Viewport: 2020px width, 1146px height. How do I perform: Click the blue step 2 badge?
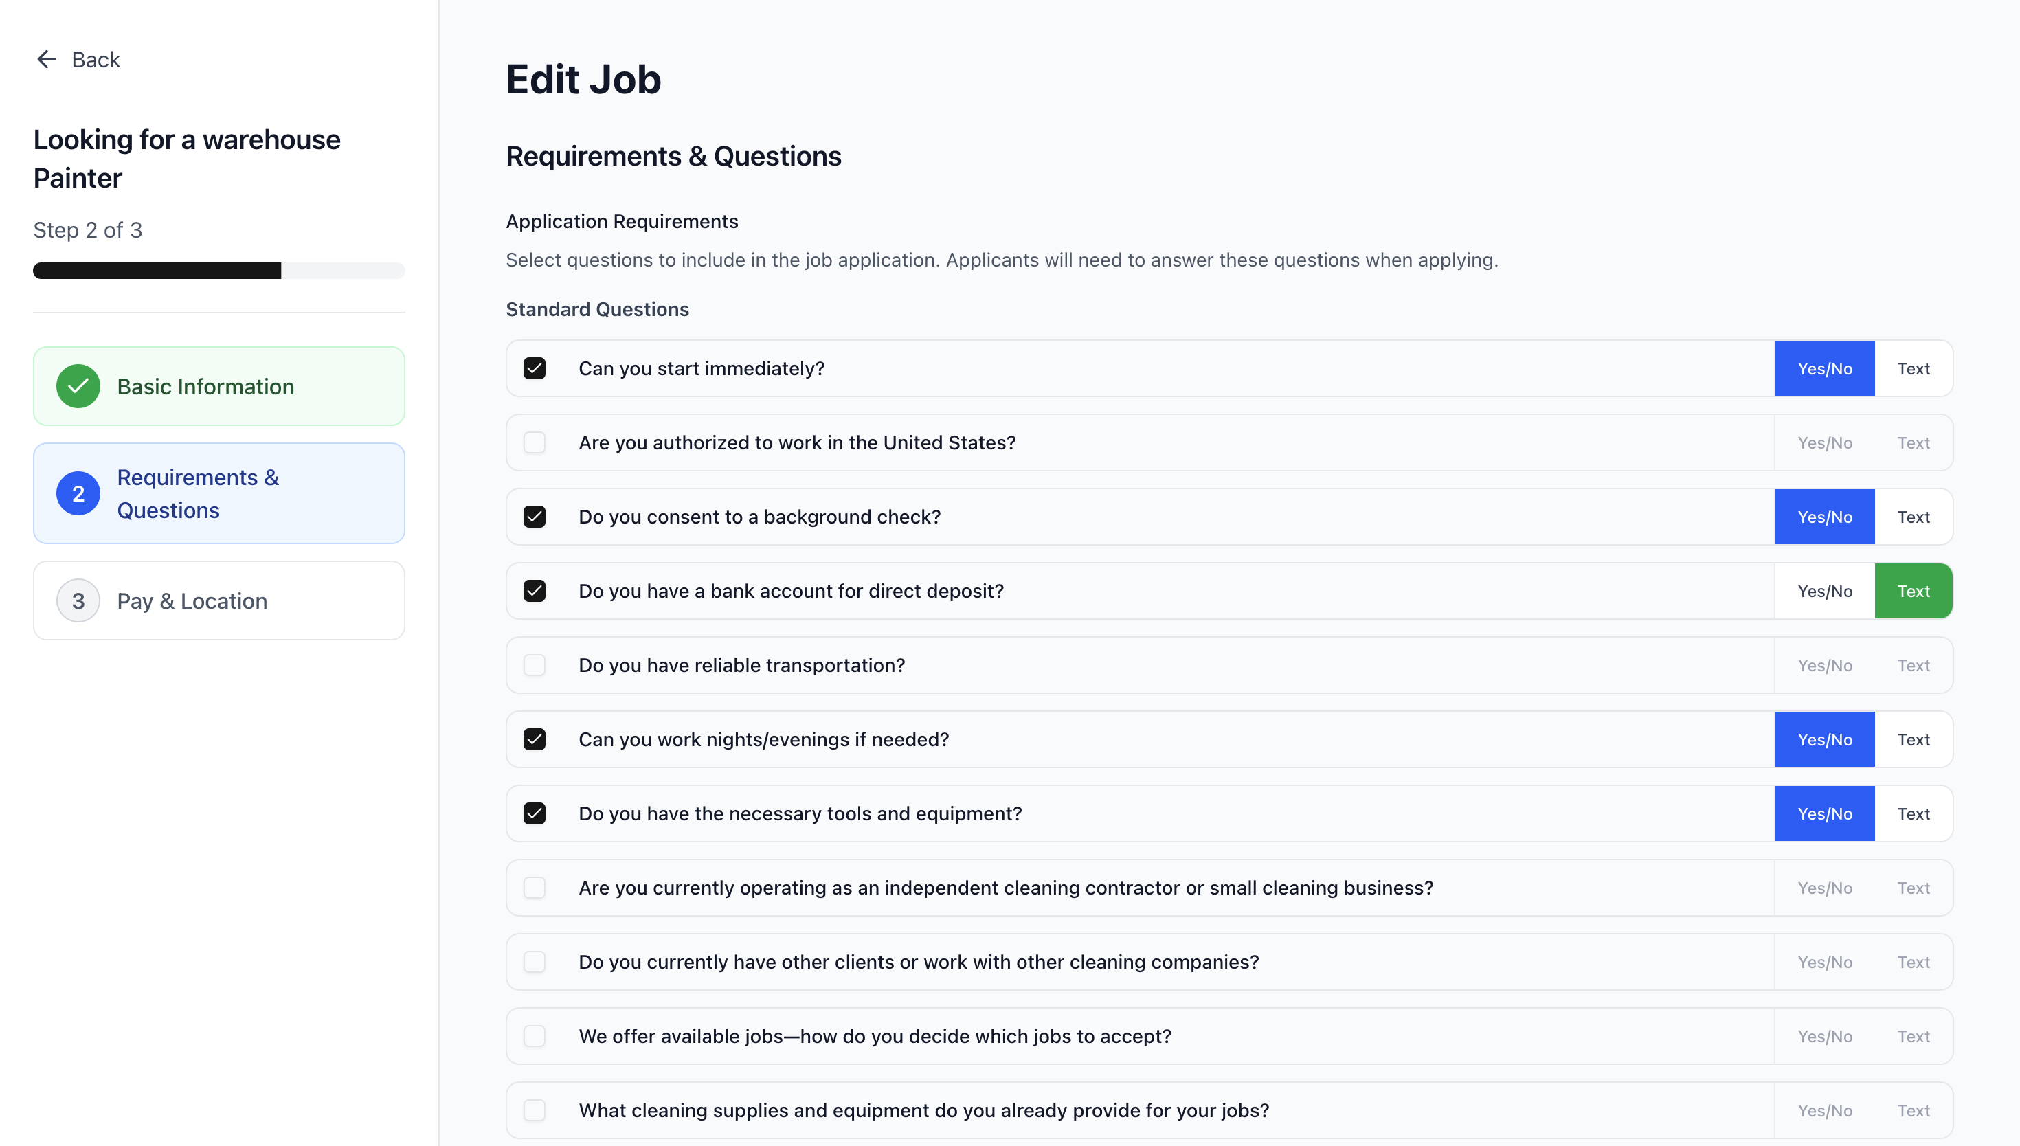click(x=77, y=493)
